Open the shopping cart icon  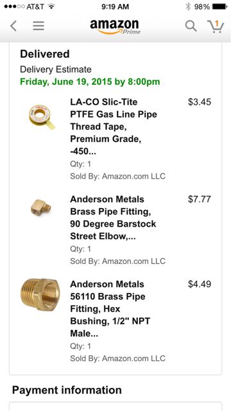(x=216, y=26)
